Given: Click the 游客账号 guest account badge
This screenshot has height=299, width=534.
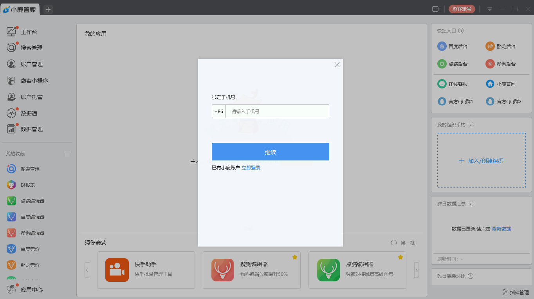Looking at the screenshot, I should tap(462, 9).
